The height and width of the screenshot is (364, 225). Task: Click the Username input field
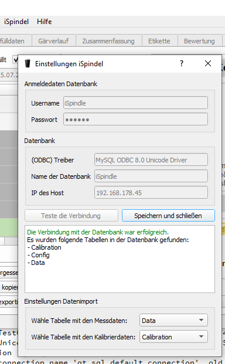point(135,103)
